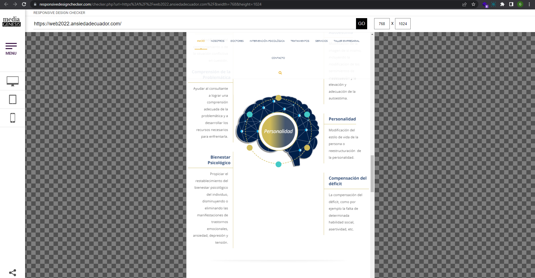Click the bottom teal dot below brain

click(279, 165)
